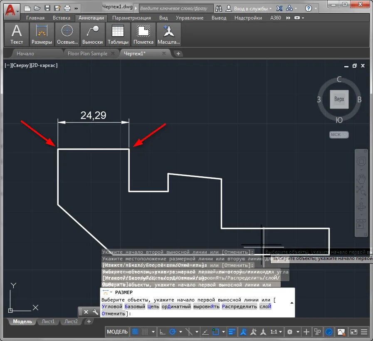Image resolution: width=373 pixels, height=341 pixels.
Task: Toggle object snap in status bar
Action: coord(215,332)
